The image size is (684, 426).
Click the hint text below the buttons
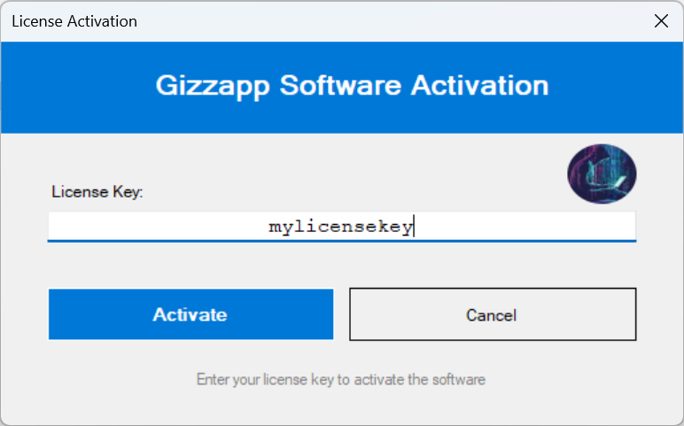341,380
